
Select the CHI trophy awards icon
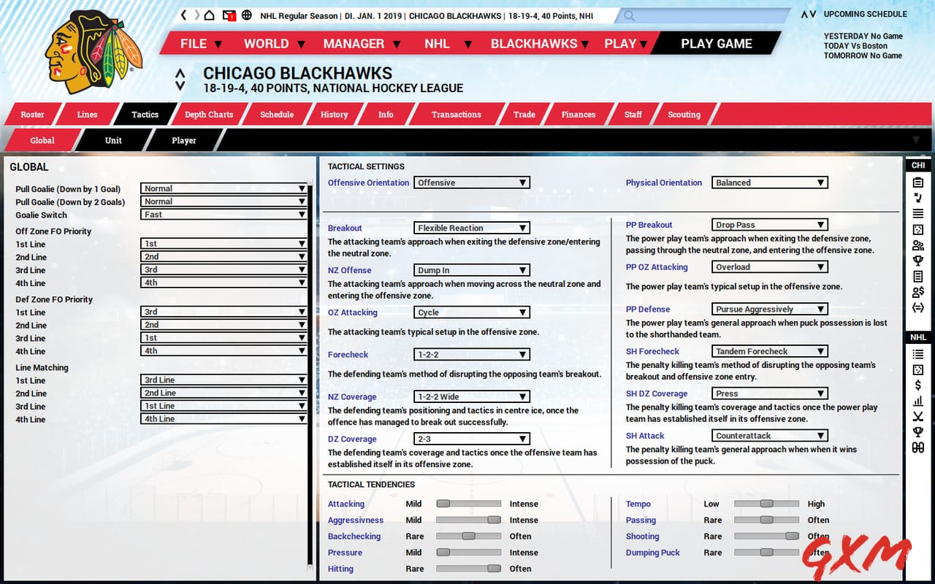click(x=918, y=261)
